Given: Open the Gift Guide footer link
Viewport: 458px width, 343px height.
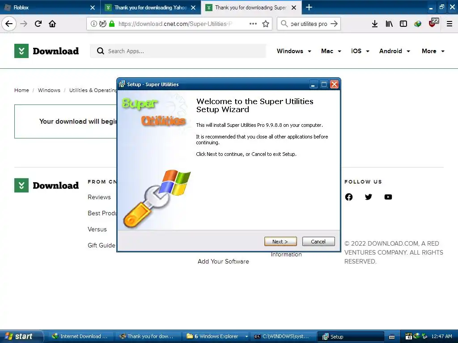Looking at the screenshot, I should pos(102,245).
